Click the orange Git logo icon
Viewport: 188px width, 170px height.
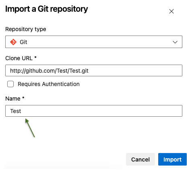(x=13, y=42)
